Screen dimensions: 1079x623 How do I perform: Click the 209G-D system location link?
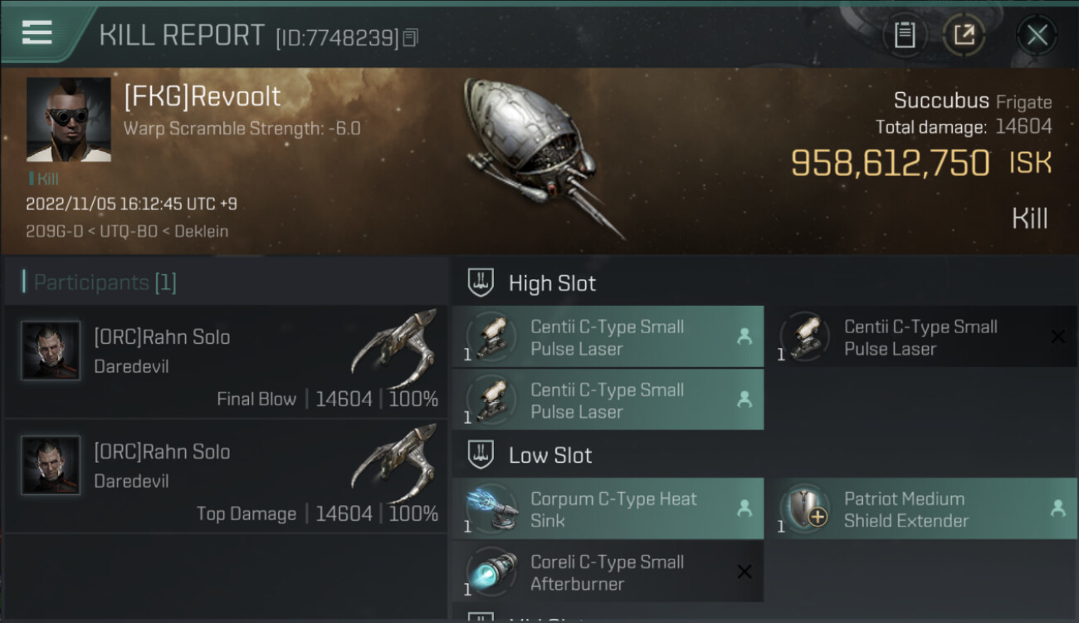tap(55, 231)
